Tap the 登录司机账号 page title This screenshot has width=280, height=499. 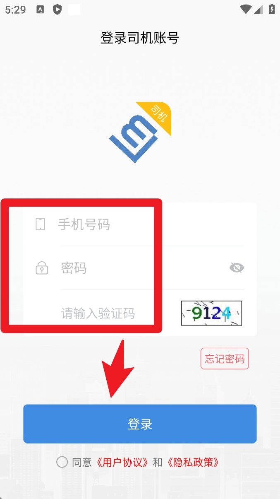pos(140,38)
